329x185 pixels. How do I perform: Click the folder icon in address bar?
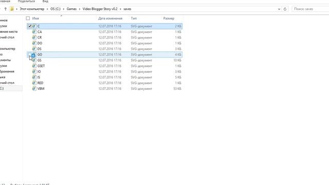(12, 9)
